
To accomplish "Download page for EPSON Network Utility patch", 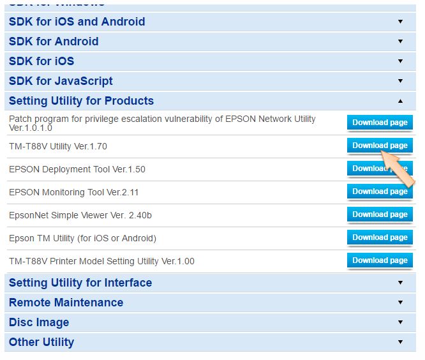I will (380, 123).
